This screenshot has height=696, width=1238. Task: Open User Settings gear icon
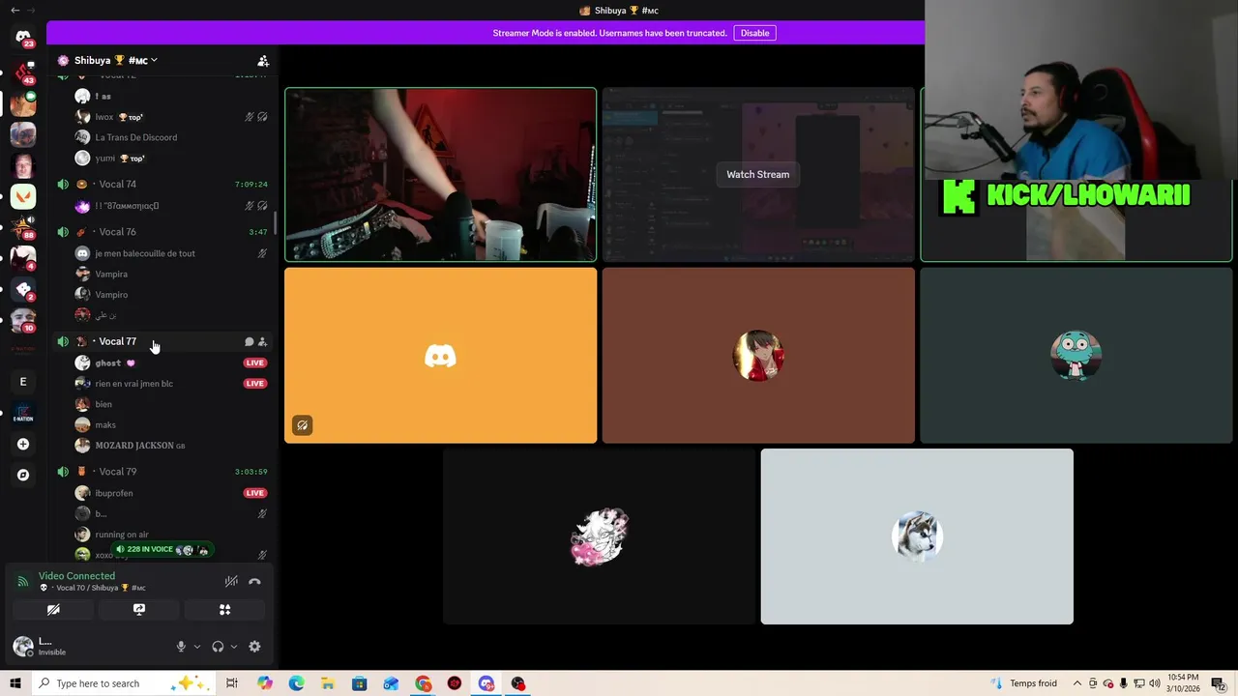(254, 647)
